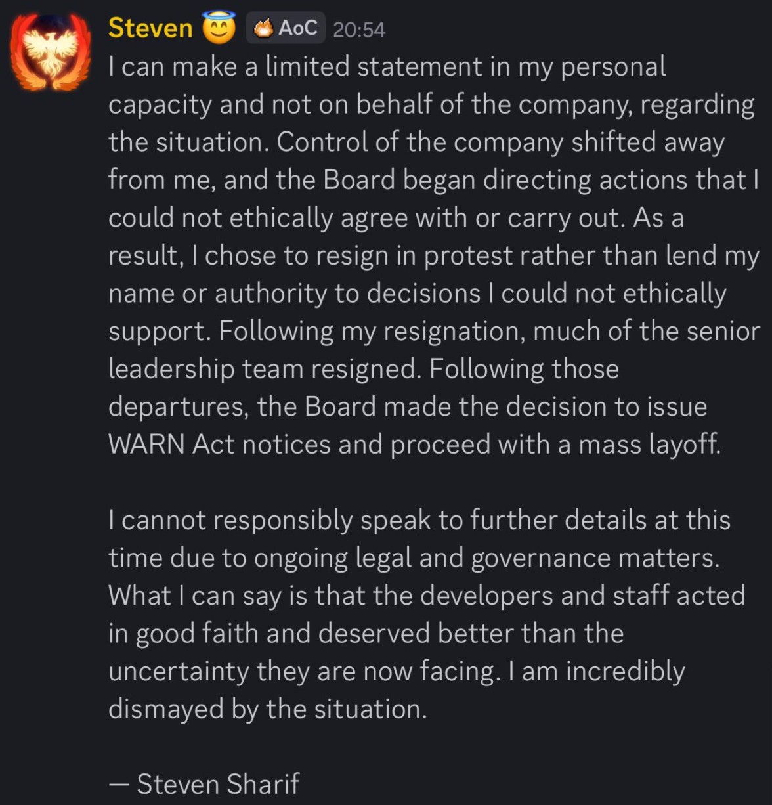Click the text "dismayed by the situation"
The width and height of the screenshot is (772, 805).
(x=267, y=709)
